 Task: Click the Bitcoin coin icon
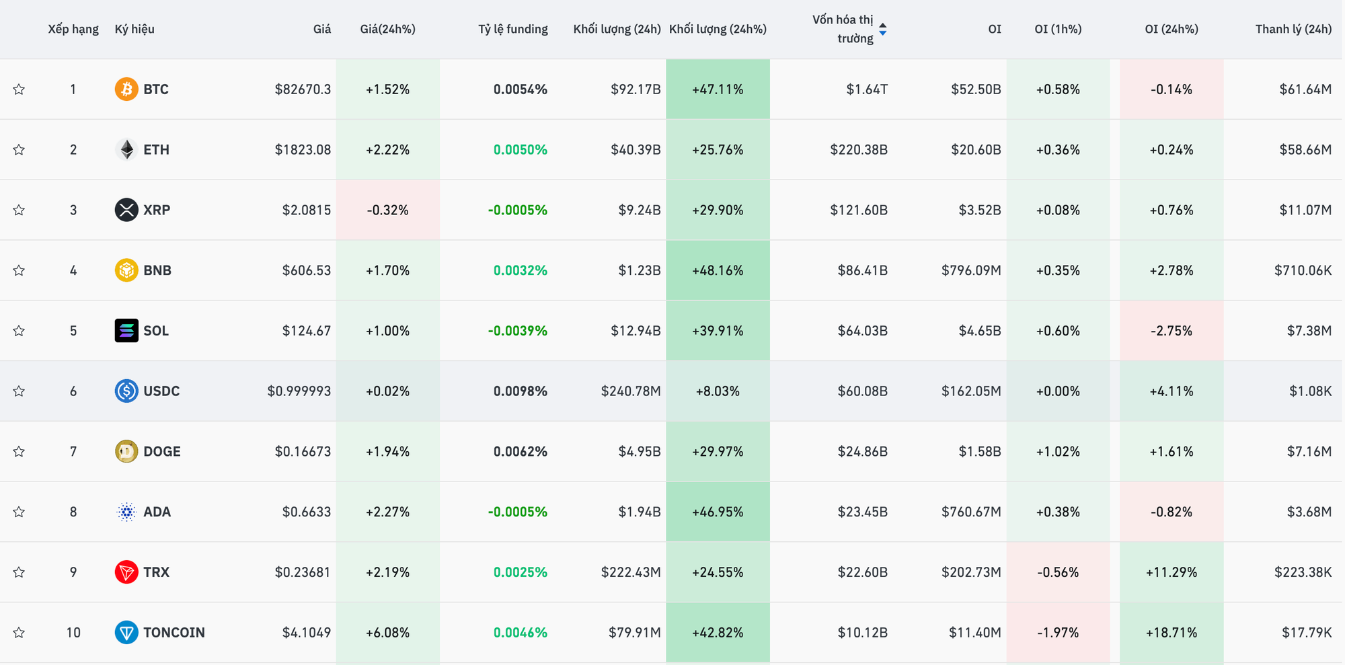126,89
